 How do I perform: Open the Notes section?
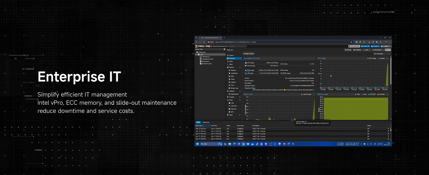(234, 61)
